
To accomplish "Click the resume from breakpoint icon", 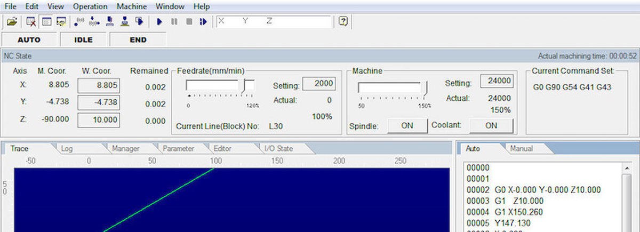I will 203,21.
